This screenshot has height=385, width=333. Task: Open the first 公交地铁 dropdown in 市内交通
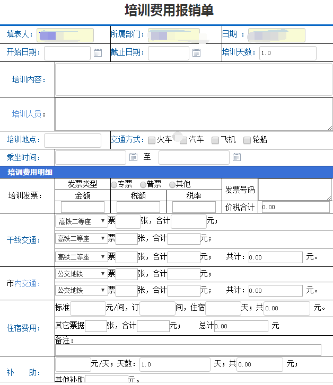click(x=81, y=274)
